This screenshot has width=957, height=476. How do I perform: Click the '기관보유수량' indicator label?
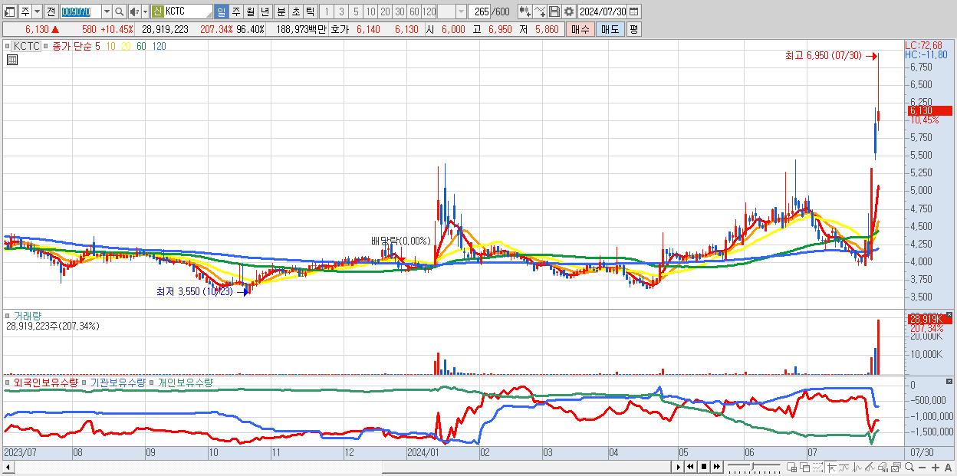tap(118, 382)
